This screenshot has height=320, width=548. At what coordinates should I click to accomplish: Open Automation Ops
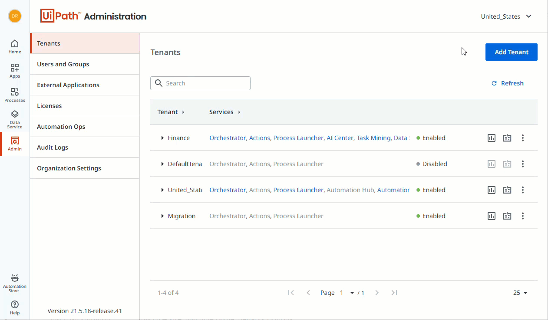[85, 127]
